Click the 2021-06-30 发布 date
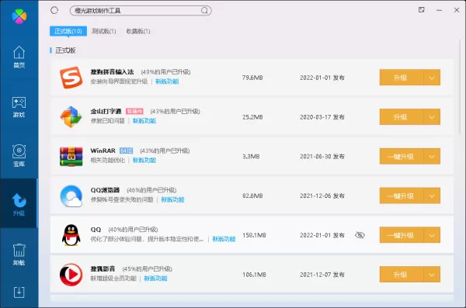Screen dimensions: 466x308 point(322,157)
